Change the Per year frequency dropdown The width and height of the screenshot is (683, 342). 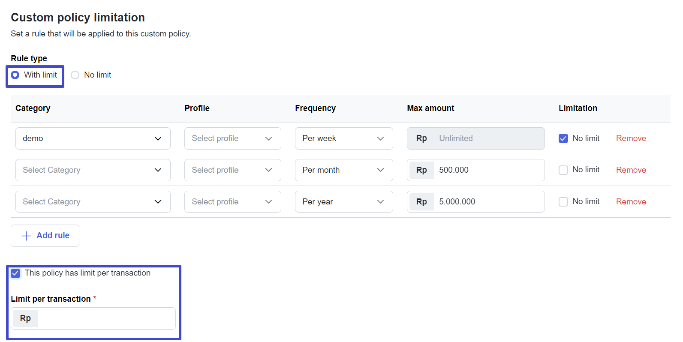click(343, 202)
